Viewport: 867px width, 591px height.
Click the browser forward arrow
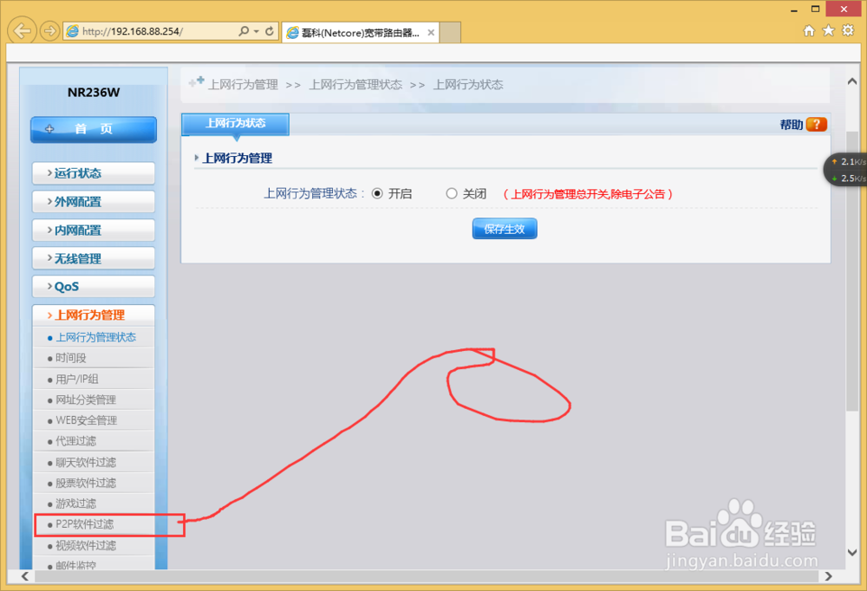pos(49,30)
